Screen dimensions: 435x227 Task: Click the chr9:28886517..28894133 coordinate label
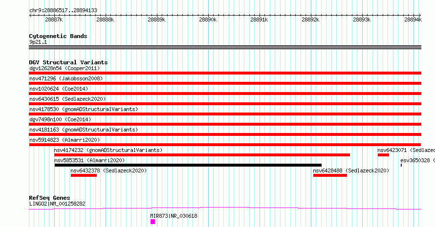click(x=63, y=11)
